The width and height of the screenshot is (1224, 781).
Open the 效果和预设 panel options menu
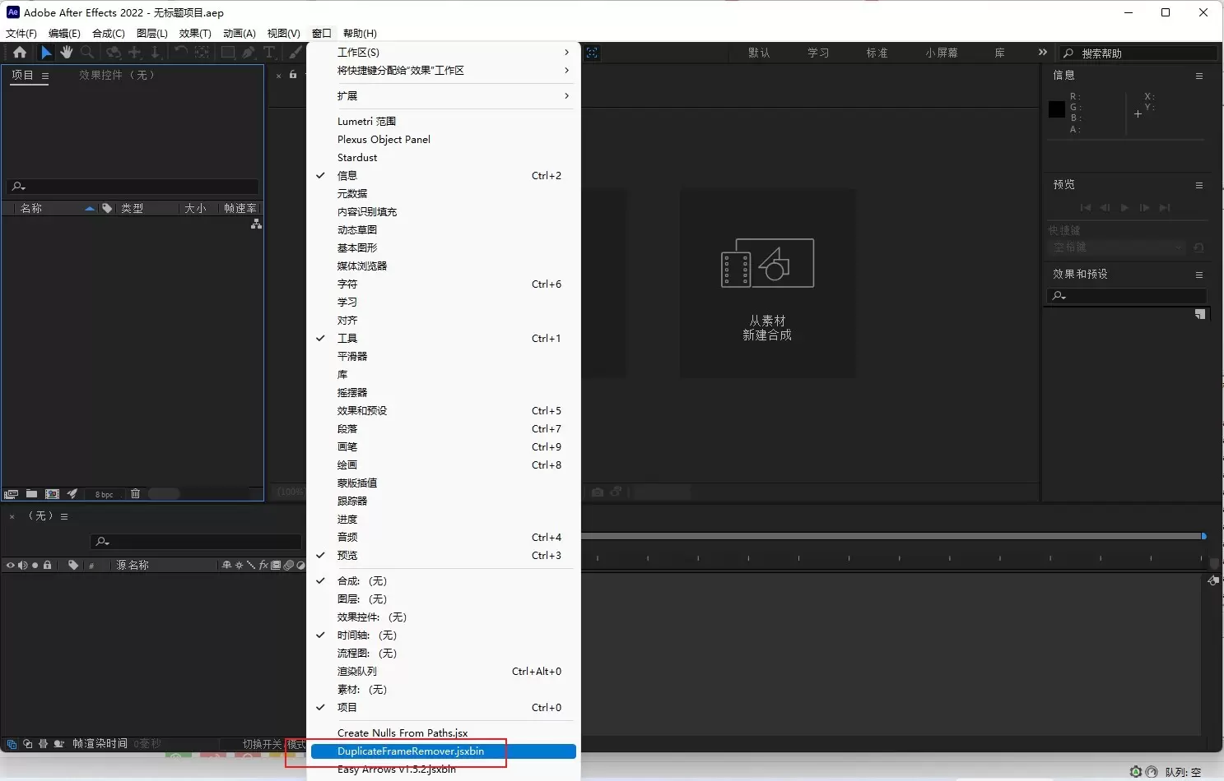click(x=1199, y=275)
